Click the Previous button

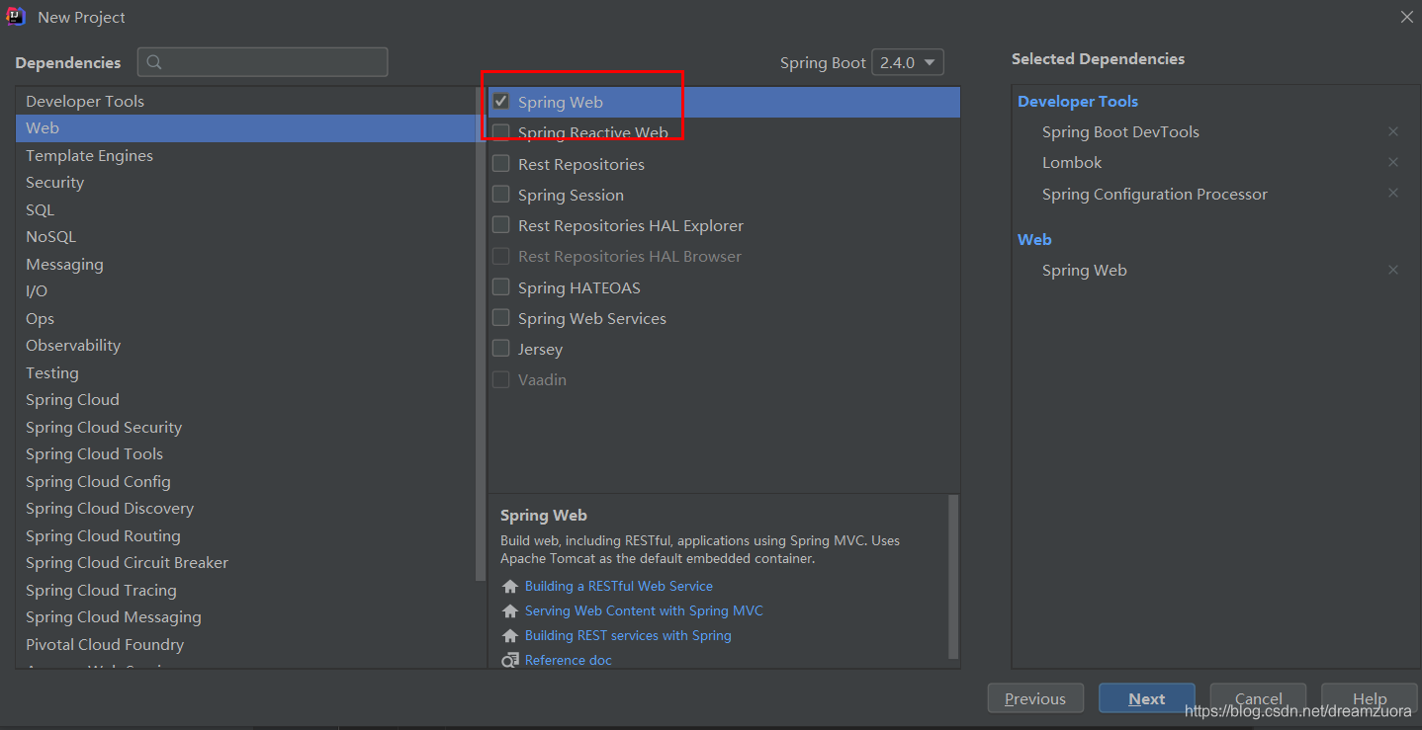[1035, 698]
